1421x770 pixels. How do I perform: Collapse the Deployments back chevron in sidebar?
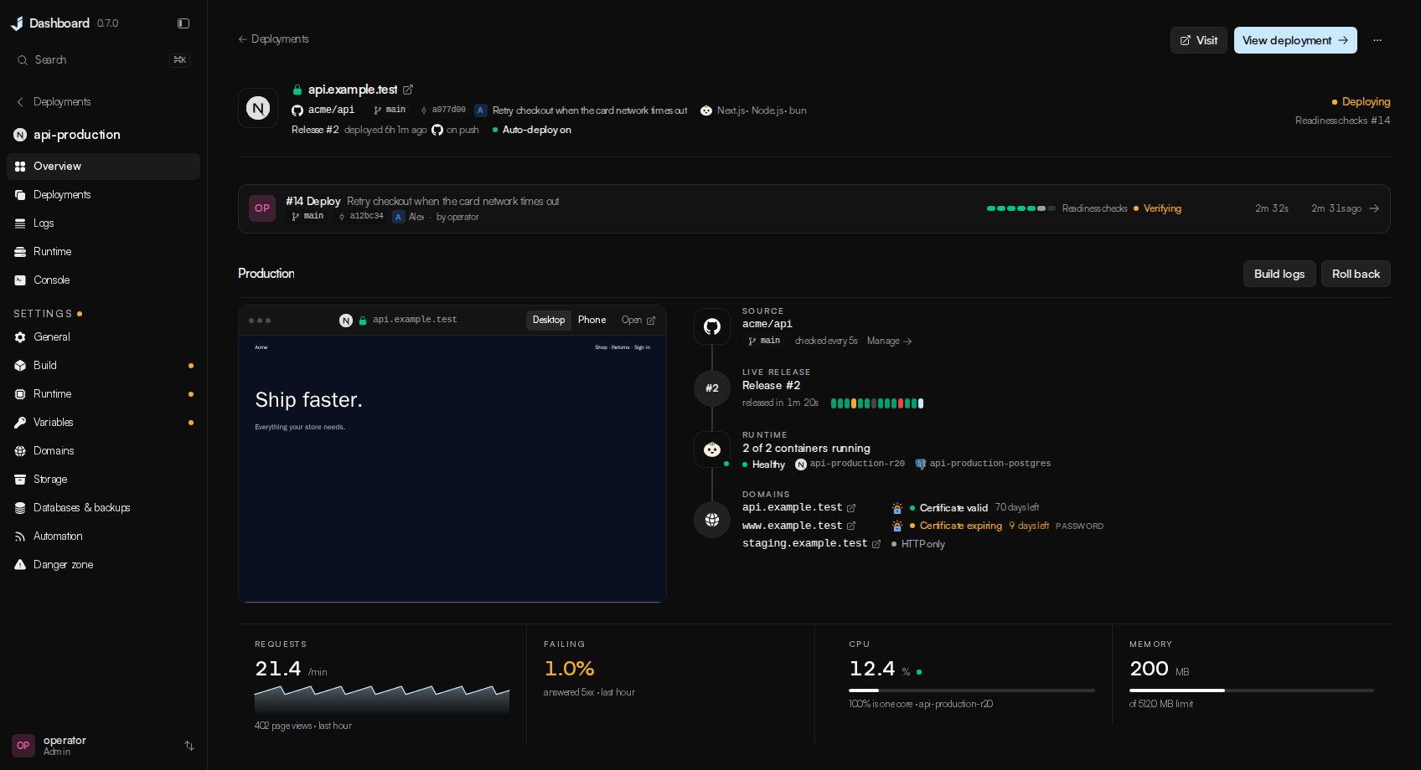tap(20, 102)
